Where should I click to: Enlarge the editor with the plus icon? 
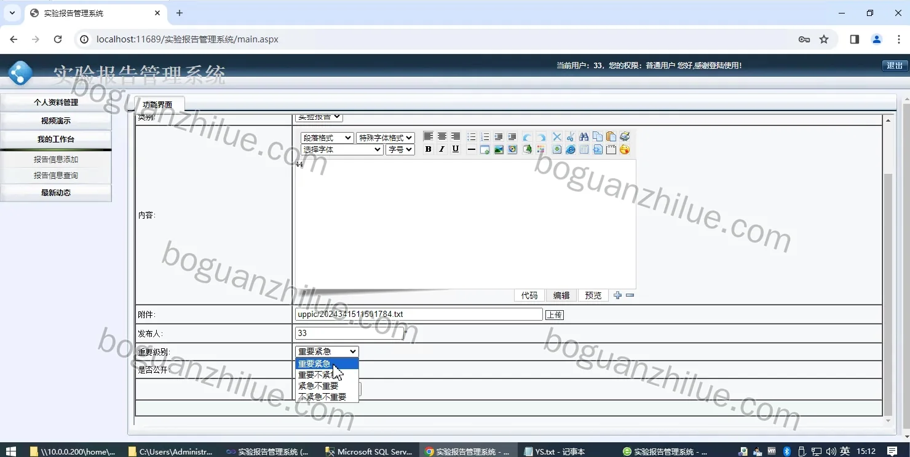point(618,295)
